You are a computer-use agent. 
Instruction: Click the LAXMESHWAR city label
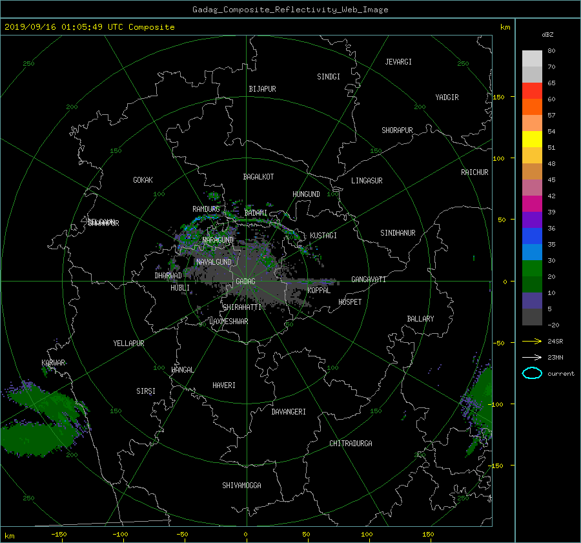point(229,322)
